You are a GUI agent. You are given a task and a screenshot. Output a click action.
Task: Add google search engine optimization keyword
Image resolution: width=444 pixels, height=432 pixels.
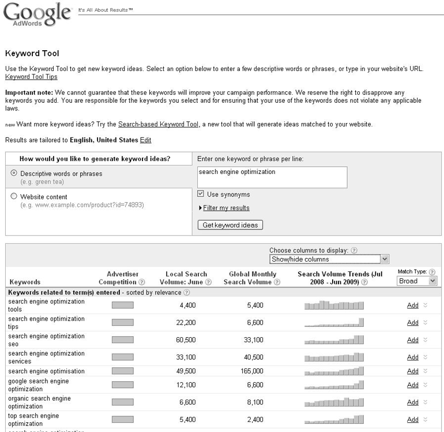(x=412, y=385)
